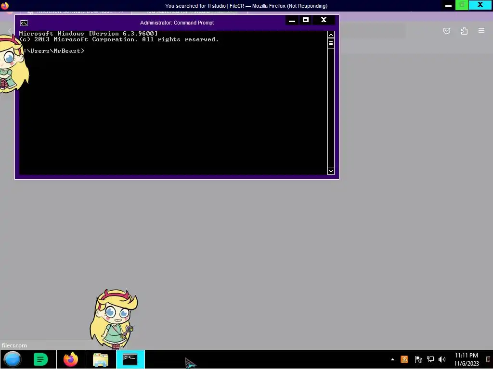Open the Firefox hamburger application menu
493x369 pixels.
[x=481, y=31]
